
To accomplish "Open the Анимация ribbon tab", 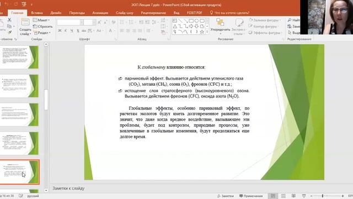I will (x=100, y=13).
